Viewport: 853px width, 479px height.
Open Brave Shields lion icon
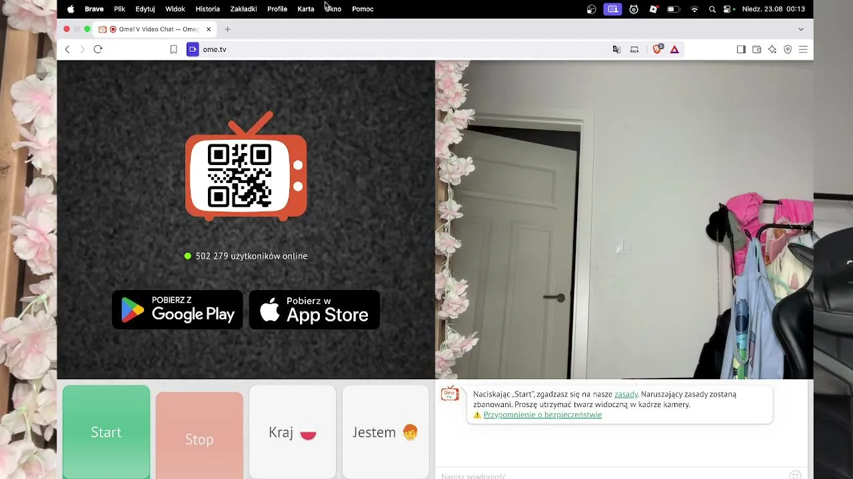pyautogui.click(x=657, y=49)
